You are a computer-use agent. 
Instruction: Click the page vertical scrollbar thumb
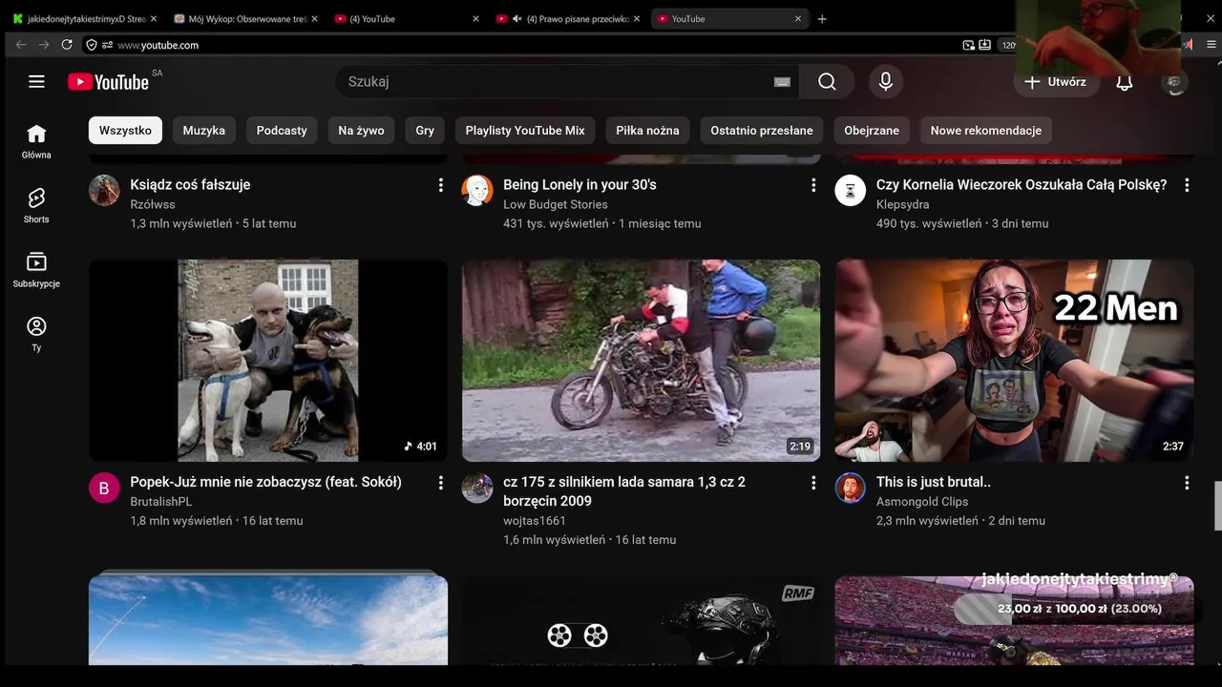1217,506
